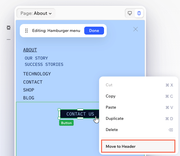Click the Editing: Hamburger menu label
The image size is (180, 156).
point(56,31)
